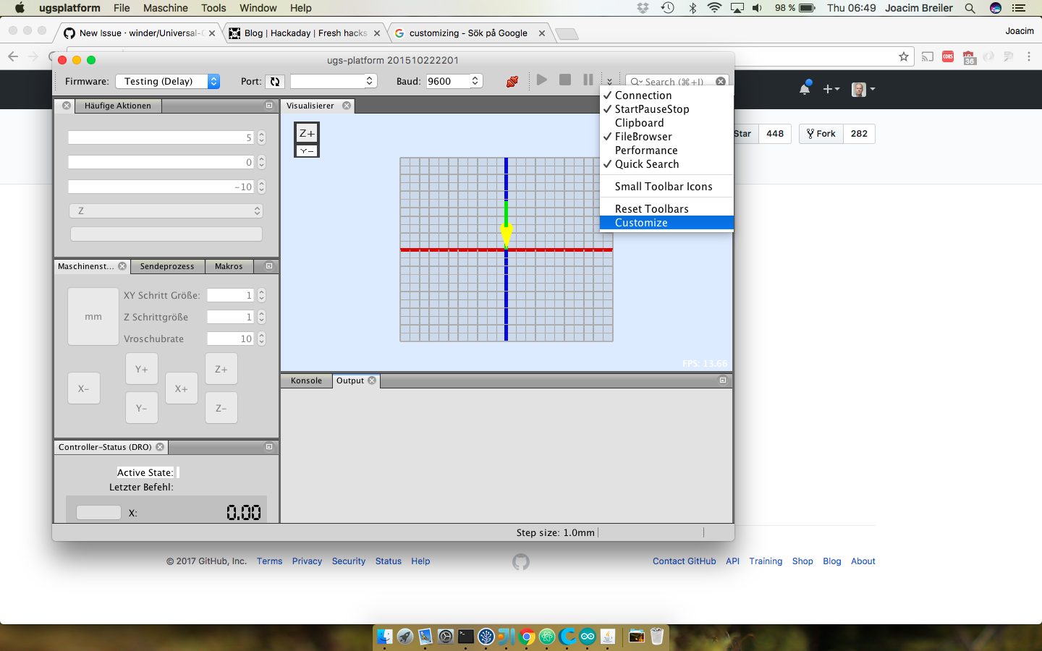Adjust XY Schritt Größe stepper
Viewport: 1042px width, 651px height.
(x=262, y=295)
